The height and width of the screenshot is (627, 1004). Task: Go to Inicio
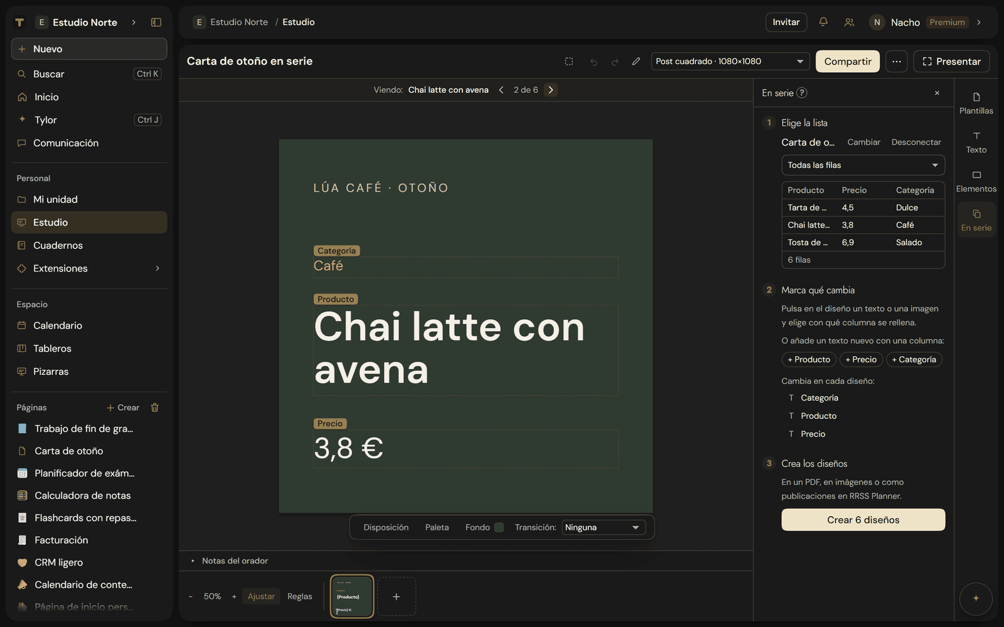pos(89,97)
